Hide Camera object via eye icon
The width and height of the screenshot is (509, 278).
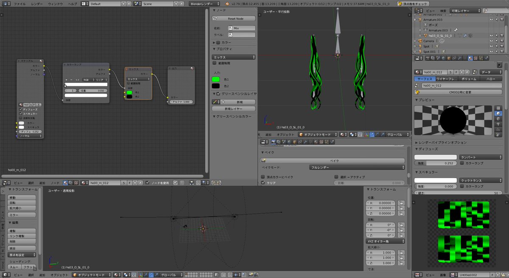[492, 41]
